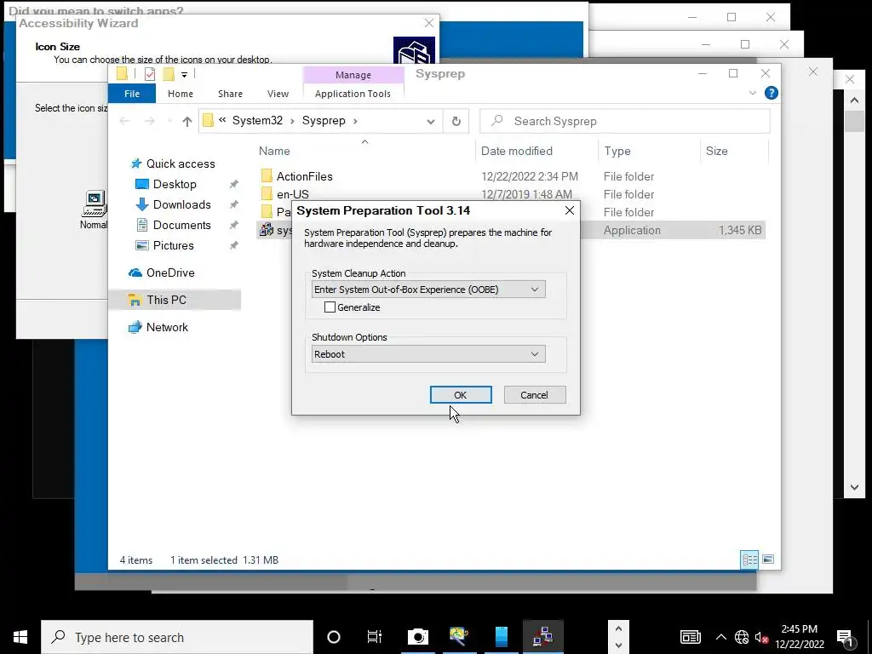Select the Normal icon size option
This screenshot has height=654, width=872.
(94, 210)
